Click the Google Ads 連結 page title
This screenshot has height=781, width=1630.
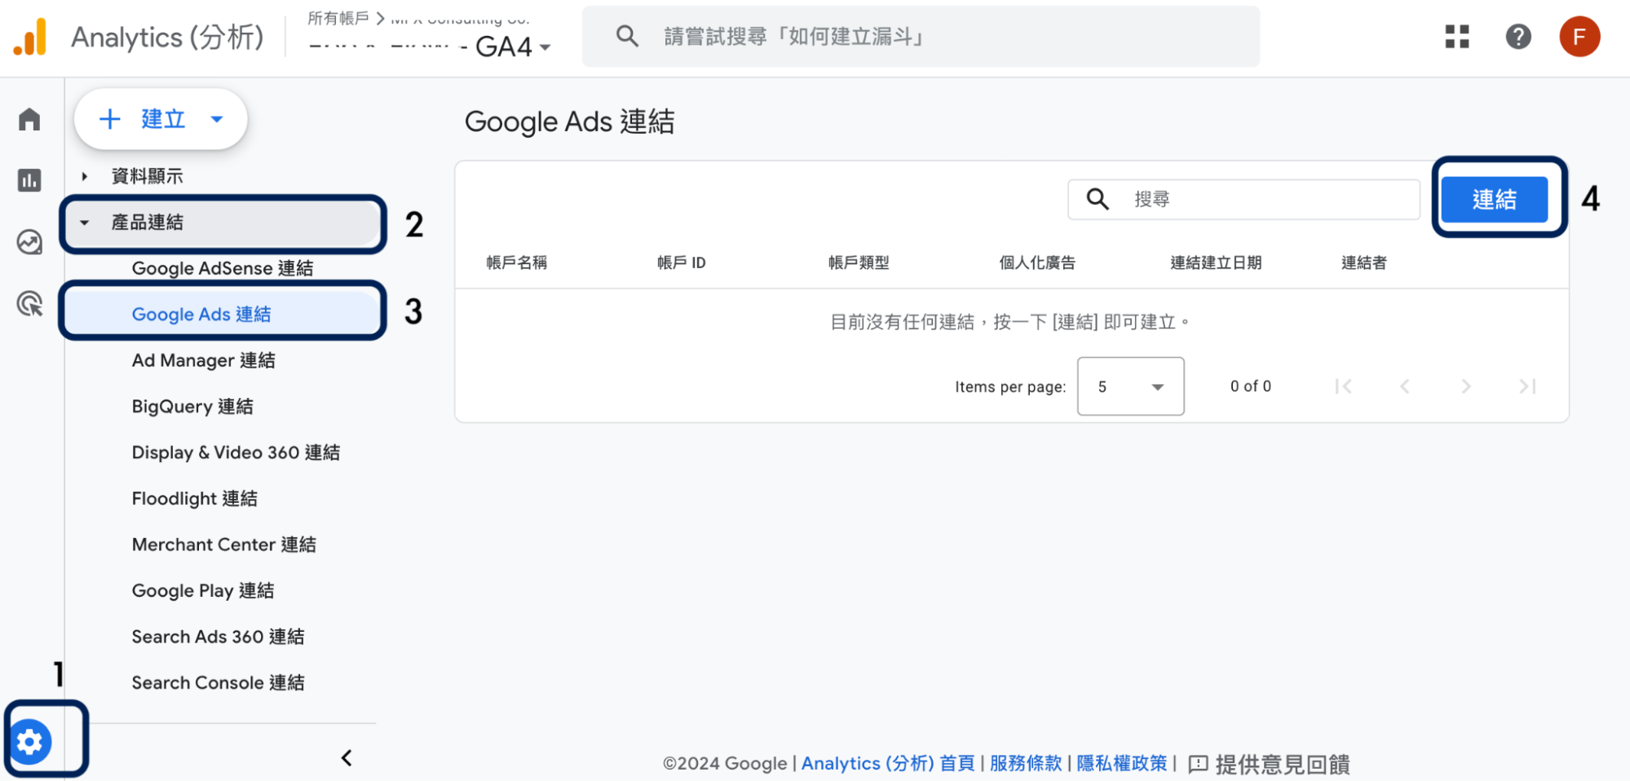tap(569, 121)
